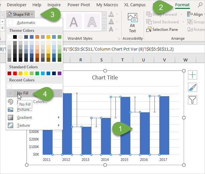Open the Help tab
The image size is (205, 174).
tap(37, 5)
